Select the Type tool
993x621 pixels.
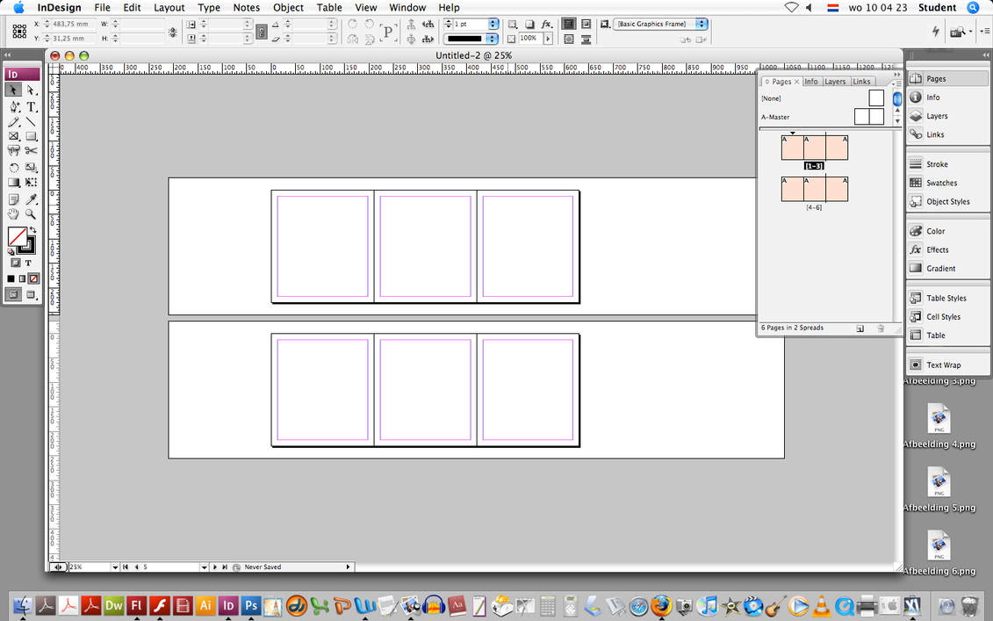click(32, 106)
